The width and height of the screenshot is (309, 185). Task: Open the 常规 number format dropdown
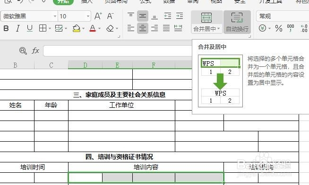click(283, 16)
